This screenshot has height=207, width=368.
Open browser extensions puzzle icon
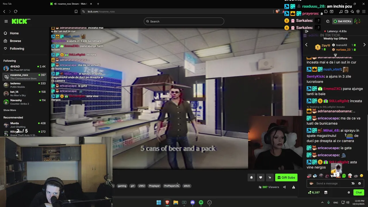[x=326, y=11]
